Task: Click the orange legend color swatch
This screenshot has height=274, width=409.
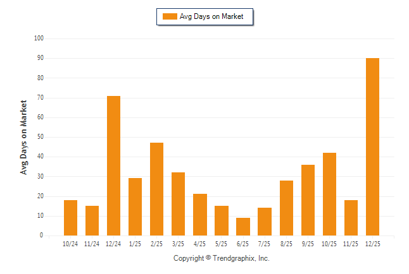Action: point(170,17)
